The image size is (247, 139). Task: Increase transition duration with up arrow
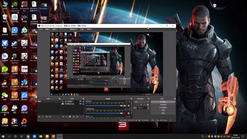click(148, 107)
